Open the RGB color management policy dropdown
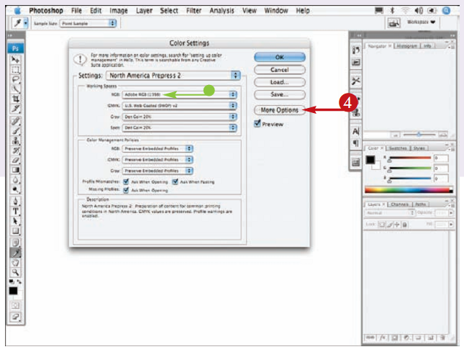 (x=158, y=148)
